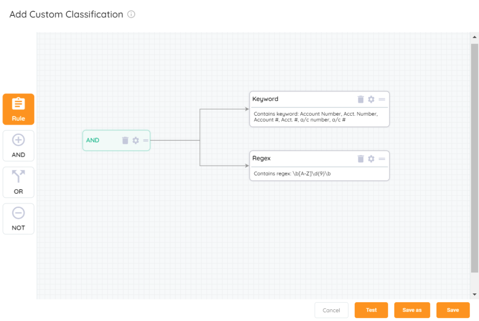Open settings for Keyword rule node

(371, 99)
